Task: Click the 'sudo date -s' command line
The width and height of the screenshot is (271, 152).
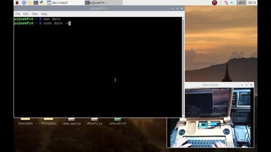Action: (42, 23)
